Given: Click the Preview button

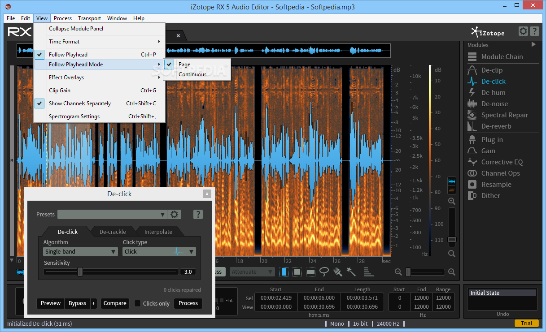Looking at the screenshot, I should click(x=51, y=303).
